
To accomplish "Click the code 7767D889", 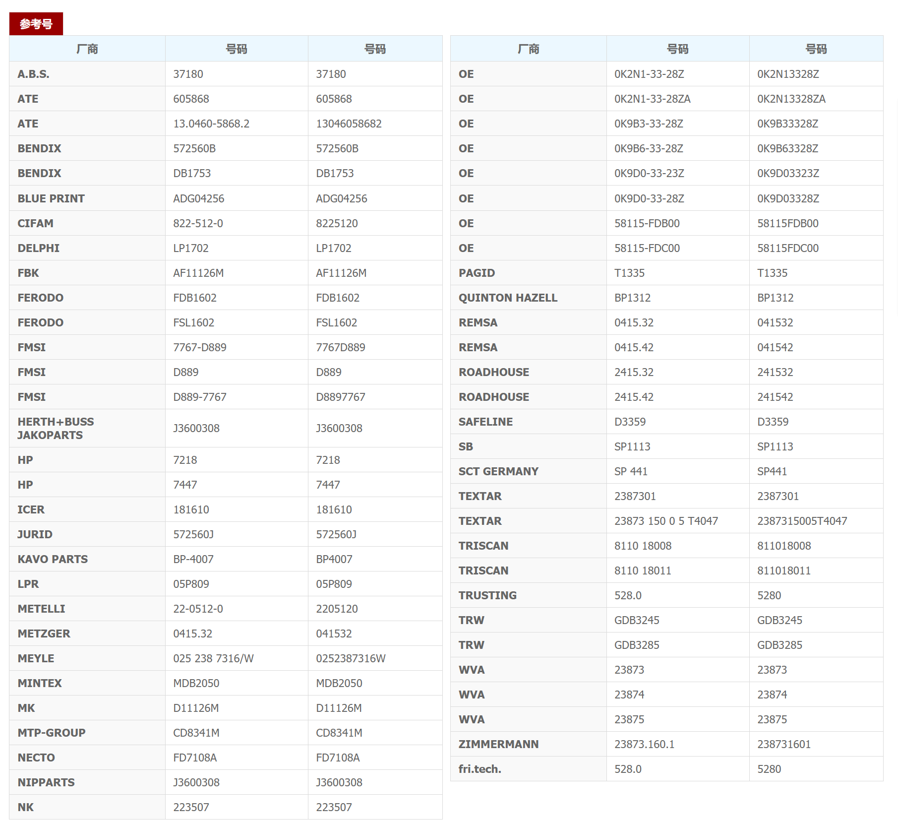I will click(x=341, y=347).
